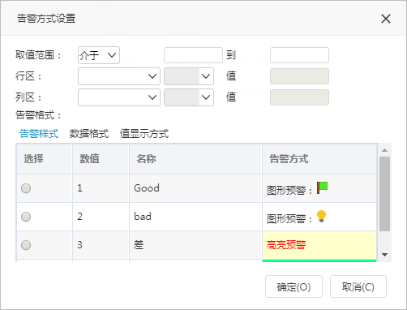
Task: Click the table vertical scrollbar thumb
Action: [384, 194]
